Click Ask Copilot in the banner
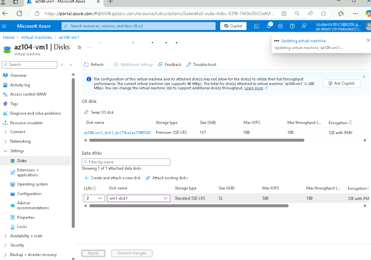This screenshot has height=260, width=371. tap(342, 83)
